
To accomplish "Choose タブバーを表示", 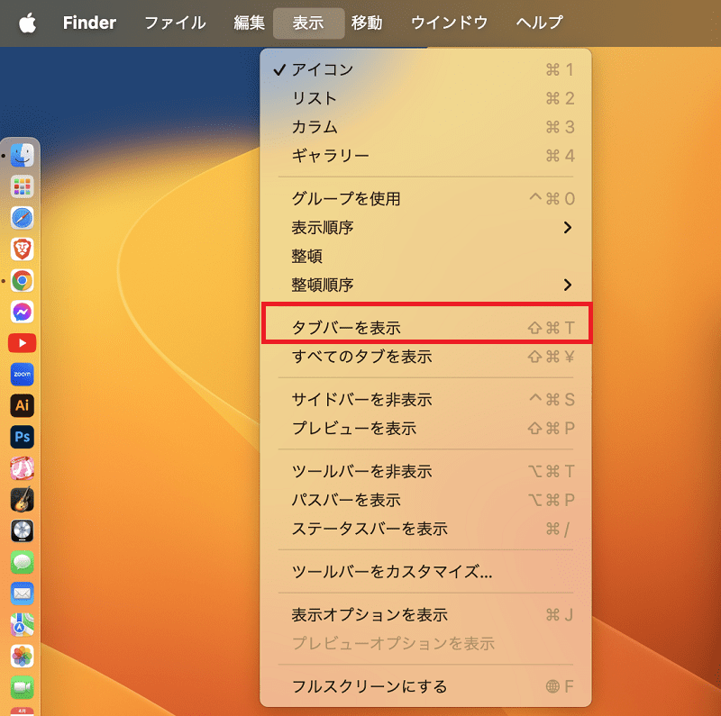I will coord(425,328).
